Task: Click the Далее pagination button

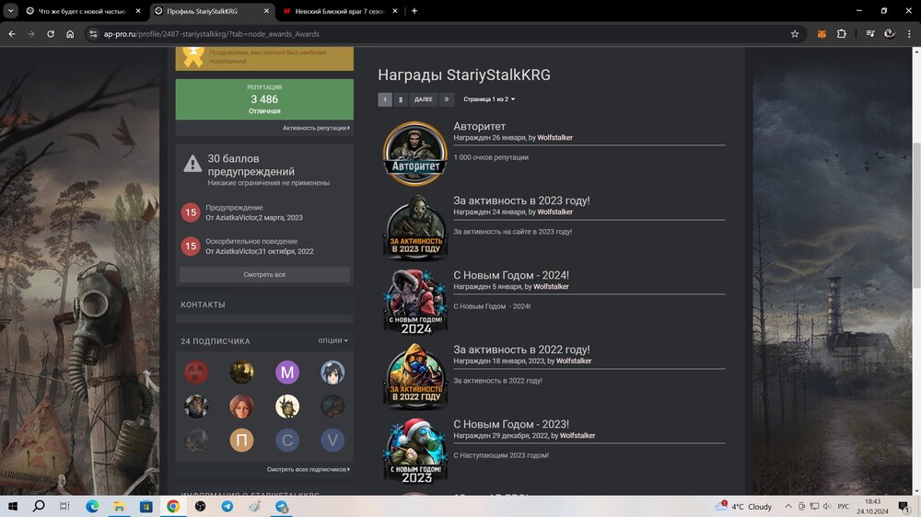Action: [x=424, y=99]
